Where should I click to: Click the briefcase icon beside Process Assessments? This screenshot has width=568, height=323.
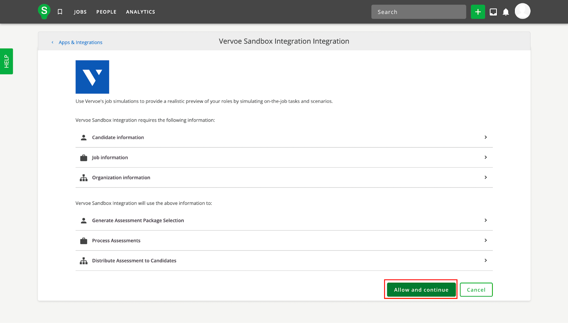click(84, 241)
